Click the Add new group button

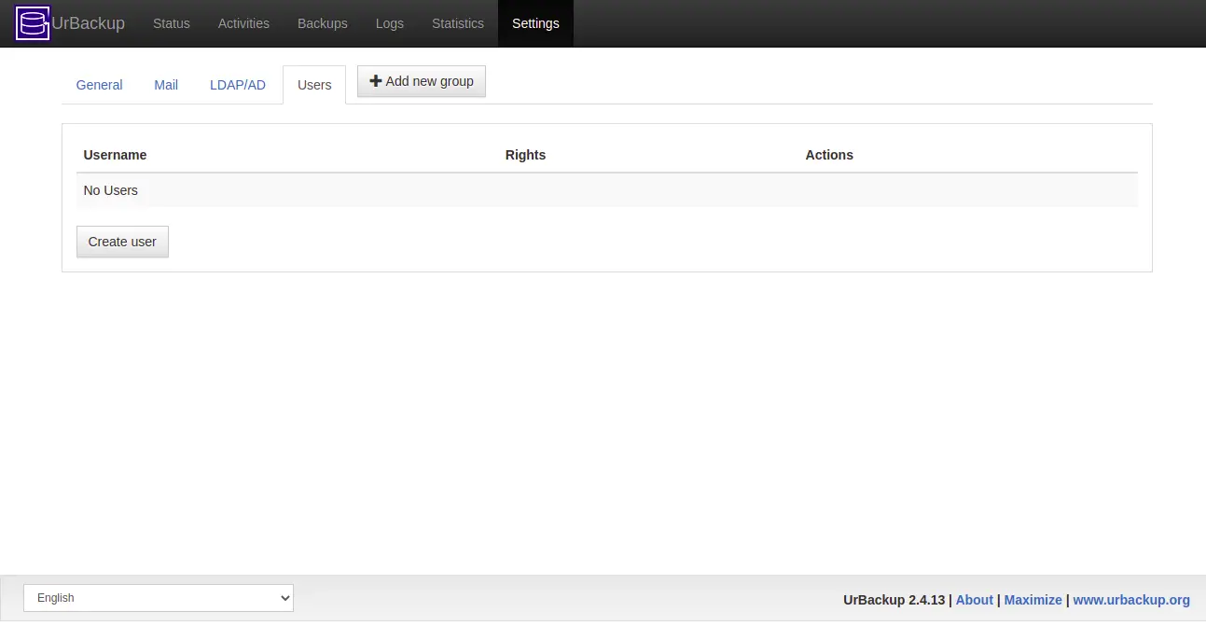point(422,81)
